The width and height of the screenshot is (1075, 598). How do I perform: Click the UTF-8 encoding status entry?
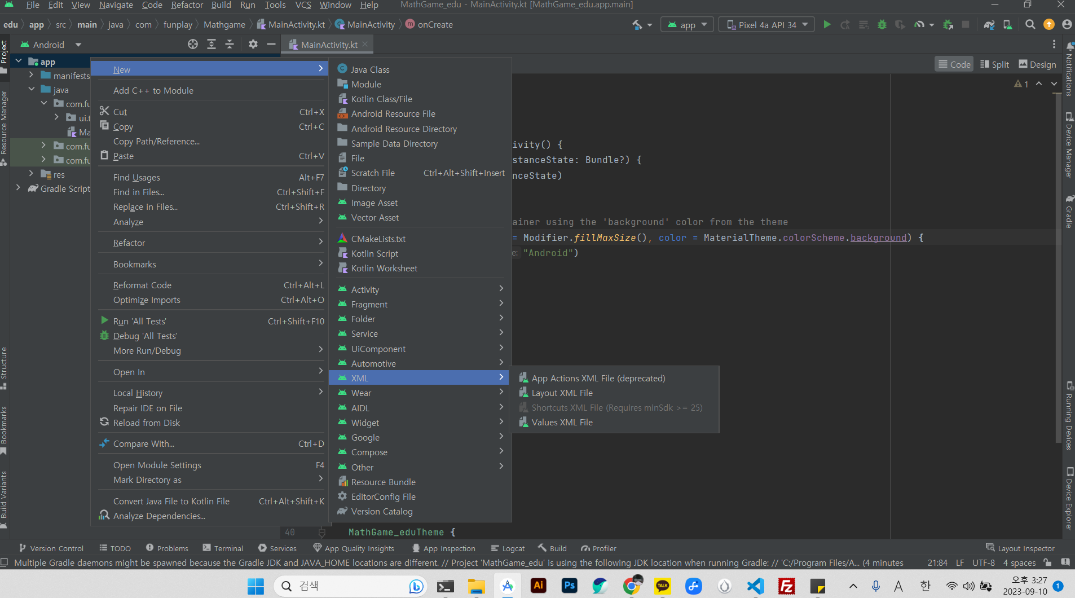(984, 562)
